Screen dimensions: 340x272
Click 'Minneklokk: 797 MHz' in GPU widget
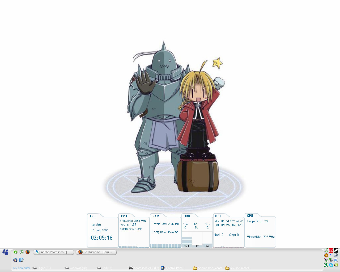(x=261, y=237)
